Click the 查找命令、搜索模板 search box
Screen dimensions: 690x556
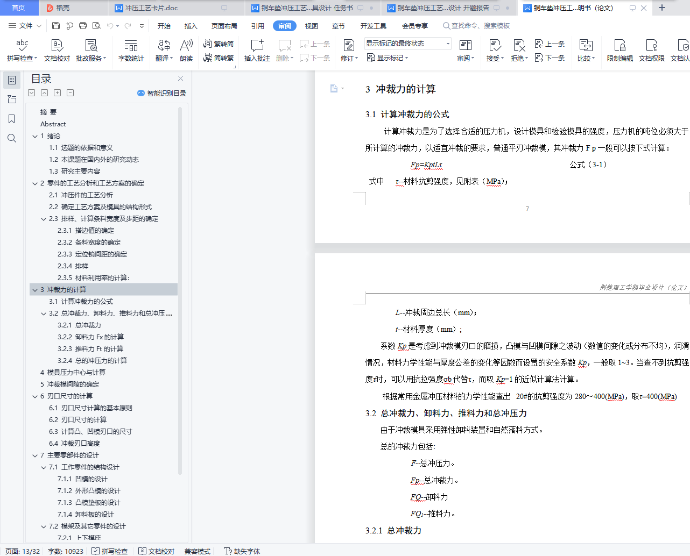476,26
